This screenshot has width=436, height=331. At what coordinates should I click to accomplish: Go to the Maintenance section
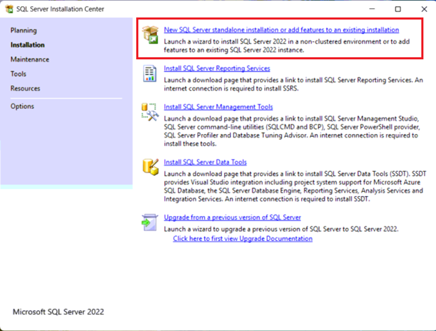30,59
